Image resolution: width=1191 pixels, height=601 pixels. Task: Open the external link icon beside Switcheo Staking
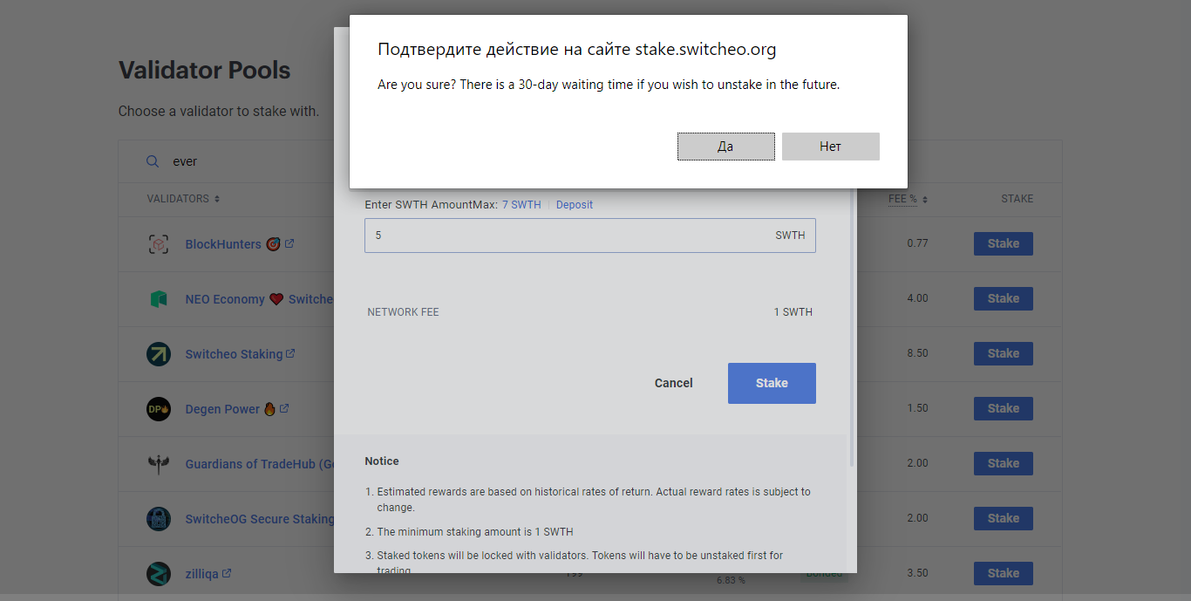click(290, 353)
